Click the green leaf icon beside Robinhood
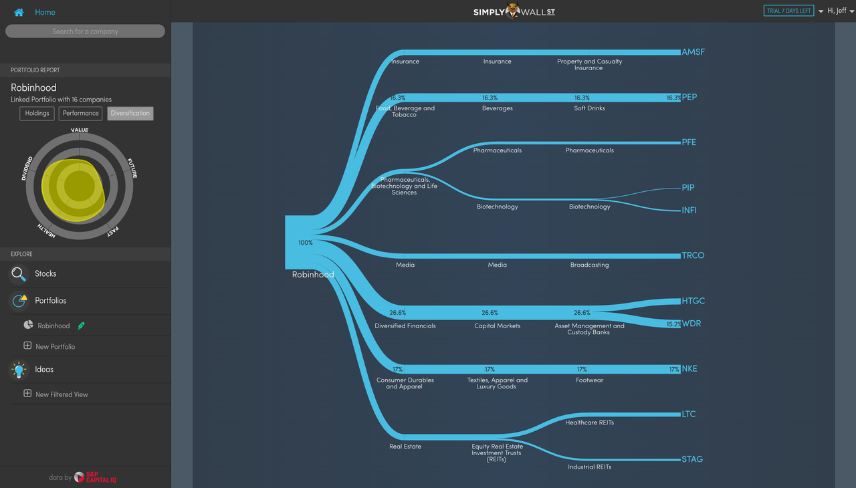856x488 pixels. tap(82, 326)
